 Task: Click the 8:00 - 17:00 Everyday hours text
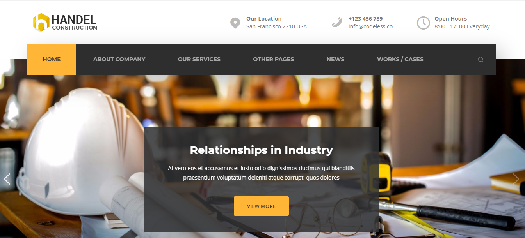pyautogui.click(x=462, y=26)
